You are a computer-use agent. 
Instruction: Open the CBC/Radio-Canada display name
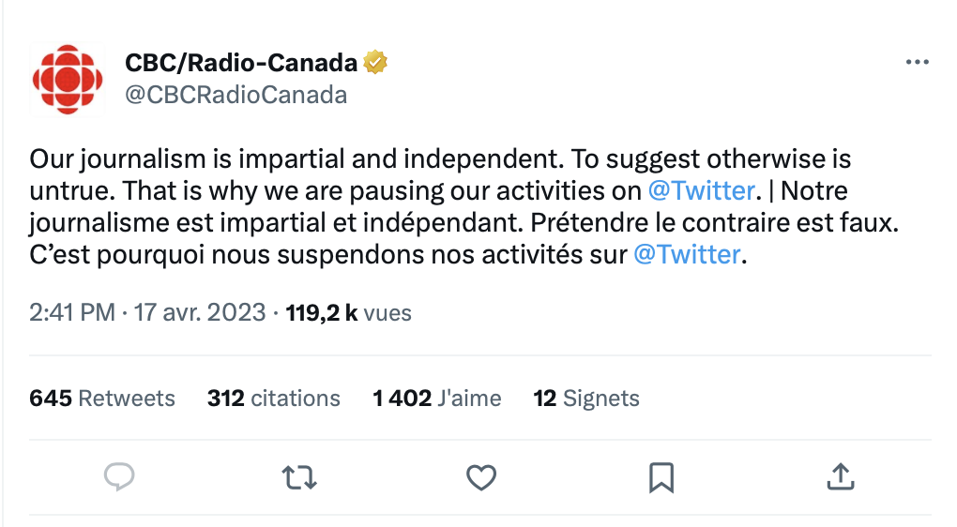tap(241, 63)
